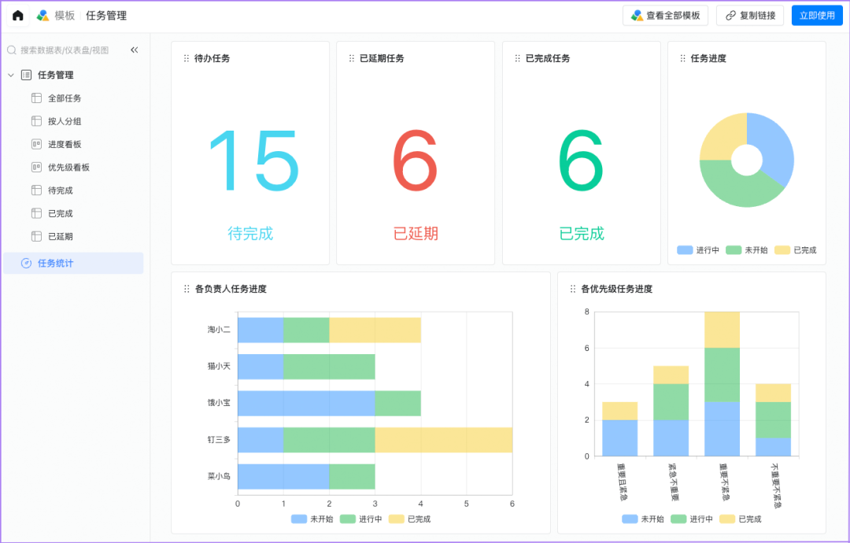Open the 优先级看板 view

pyautogui.click(x=68, y=167)
